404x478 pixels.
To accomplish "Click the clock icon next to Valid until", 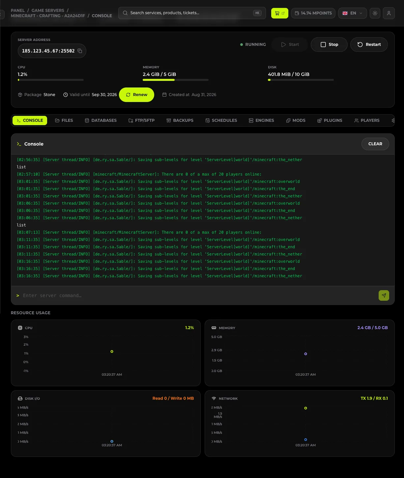I will click(66, 95).
